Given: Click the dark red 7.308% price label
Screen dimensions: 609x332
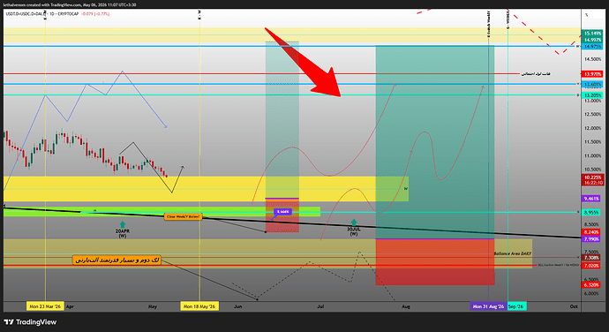Looking at the screenshot, I should click(x=591, y=258).
